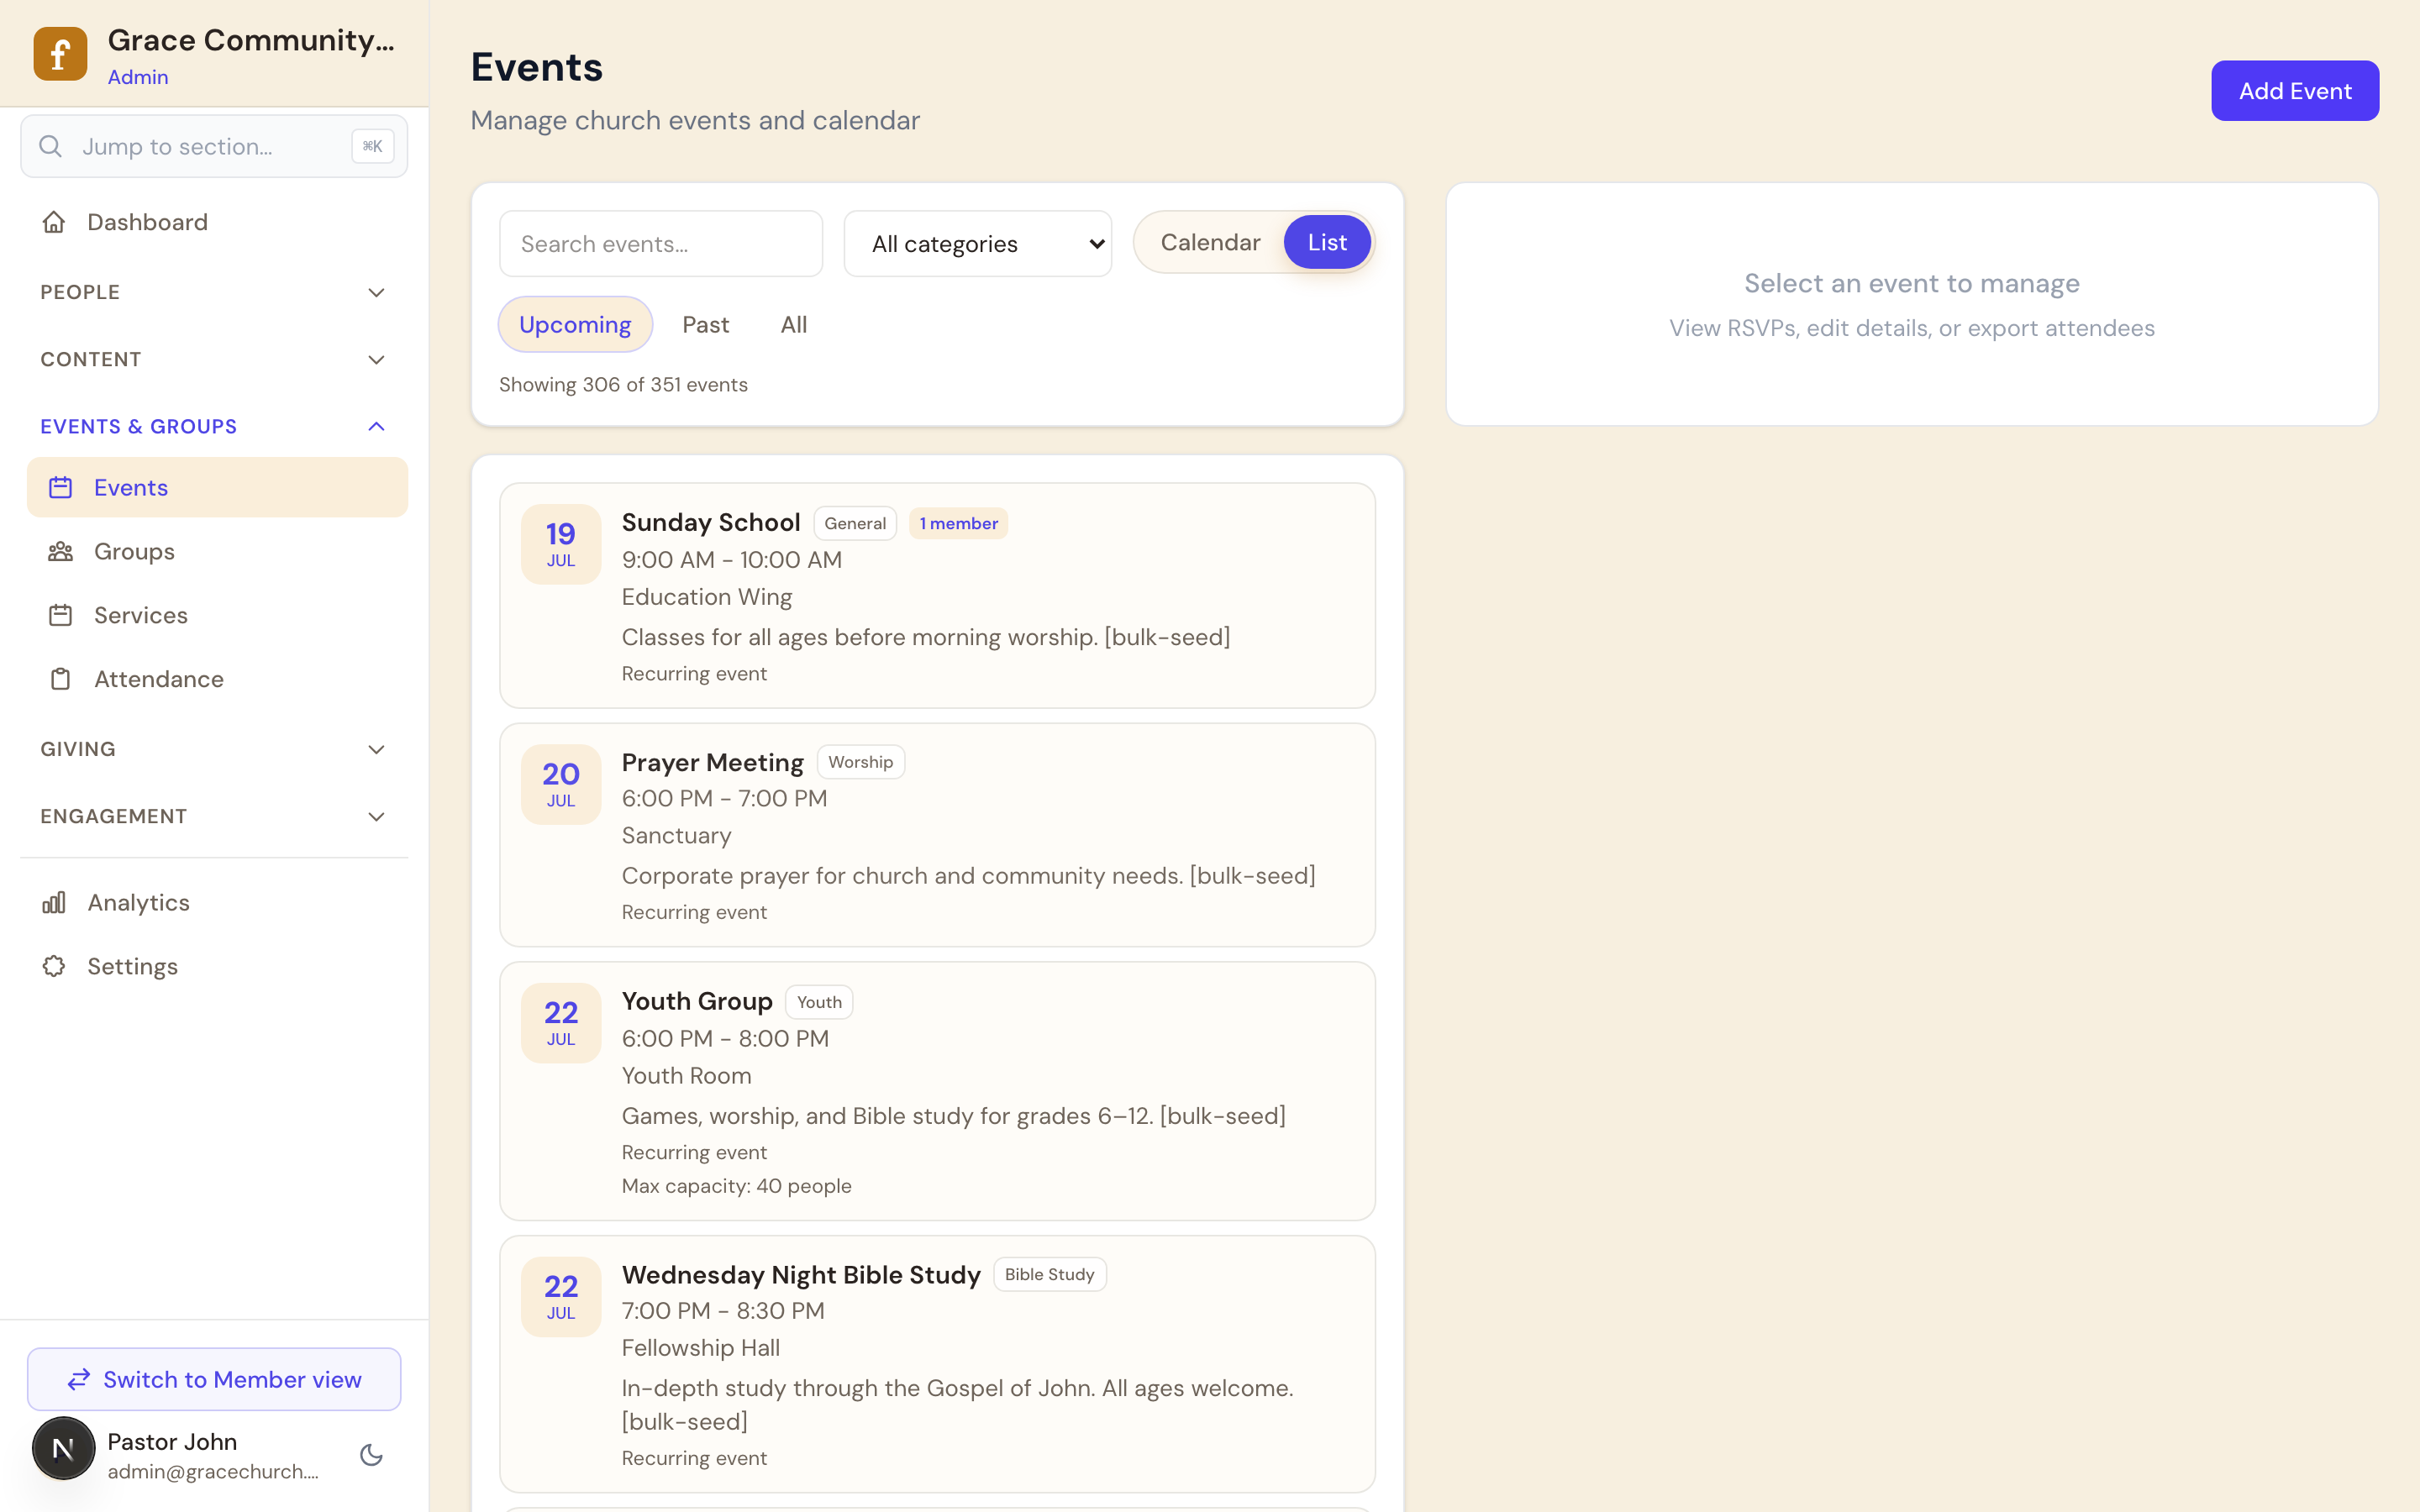Click the GIVING section header
This screenshot has height=1512, width=2420.
point(214,750)
